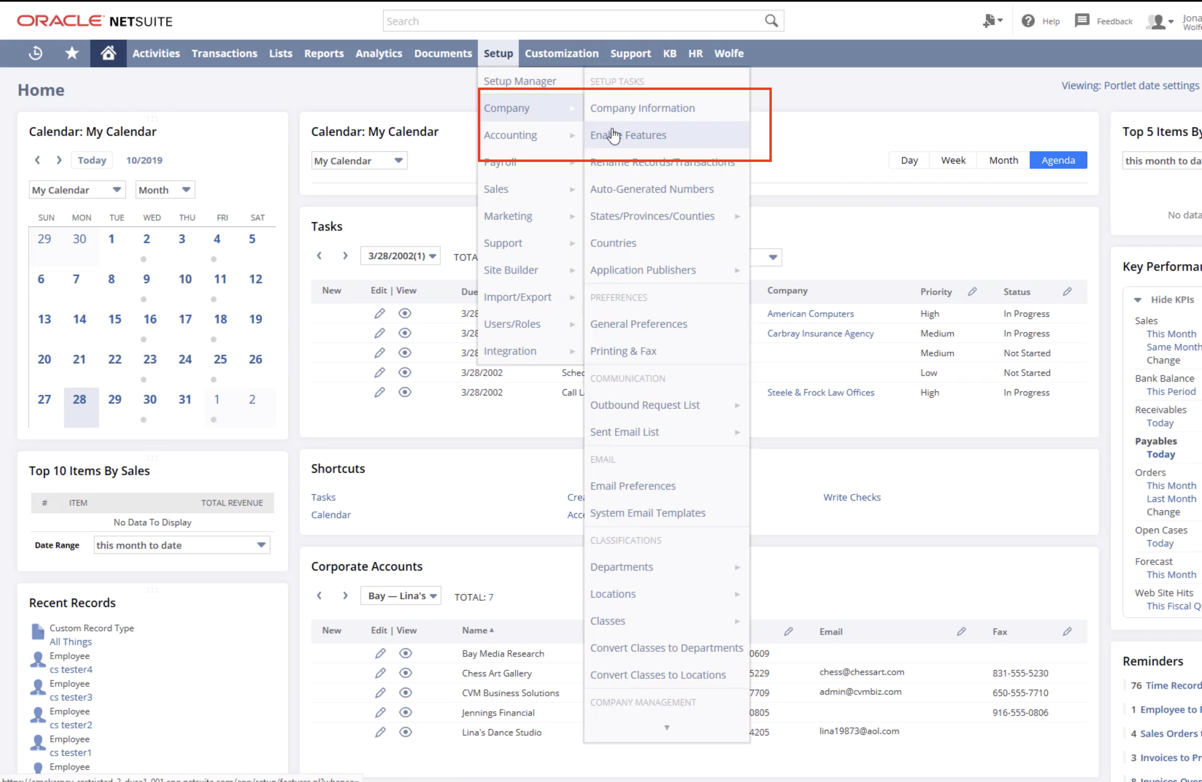Viewport: 1202px width, 782px height.
Task: Sort Corporate Accounts by Name column
Action: (477, 631)
